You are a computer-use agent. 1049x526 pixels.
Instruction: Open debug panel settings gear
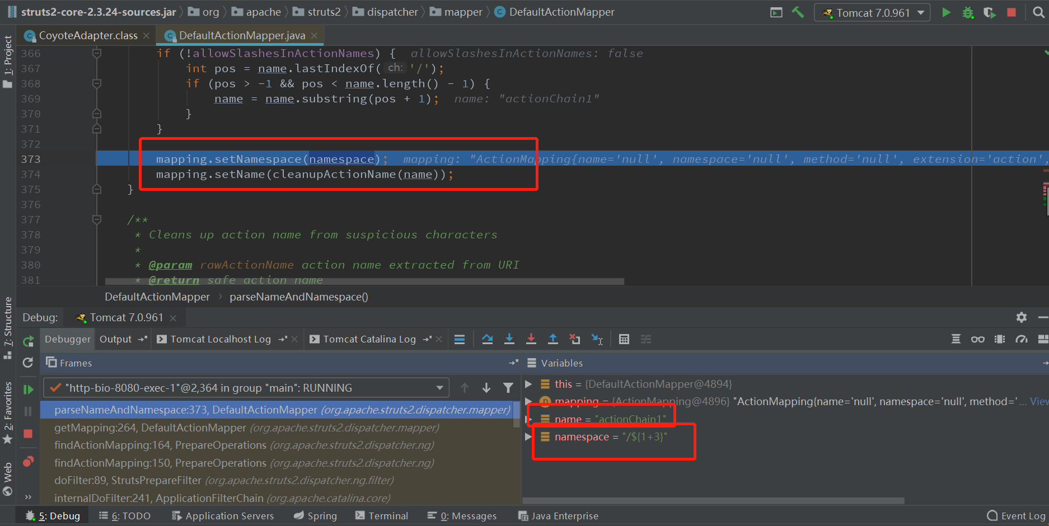(1022, 317)
